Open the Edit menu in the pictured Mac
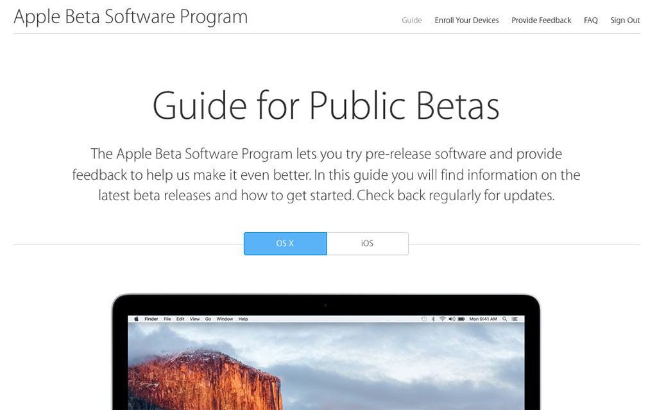The height and width of the screenshot is (410, 657). point(180,319)
